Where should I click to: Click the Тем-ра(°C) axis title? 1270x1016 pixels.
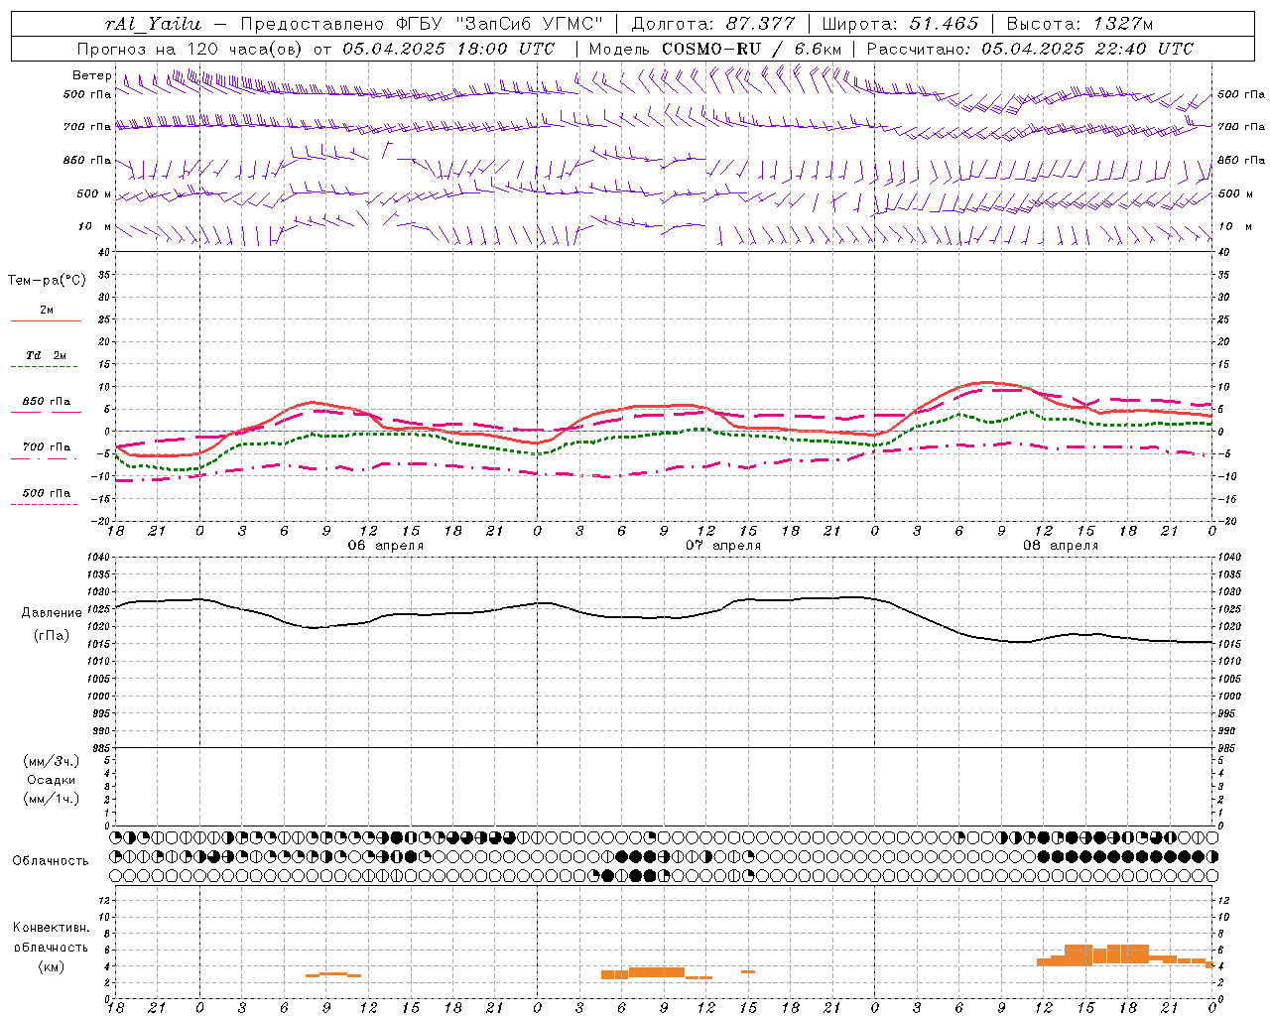tap(47, 281)
